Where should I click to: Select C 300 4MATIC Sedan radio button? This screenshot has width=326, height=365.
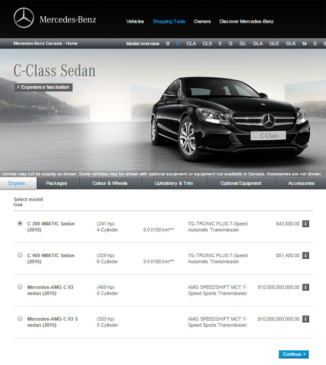[x=20, y=223]
